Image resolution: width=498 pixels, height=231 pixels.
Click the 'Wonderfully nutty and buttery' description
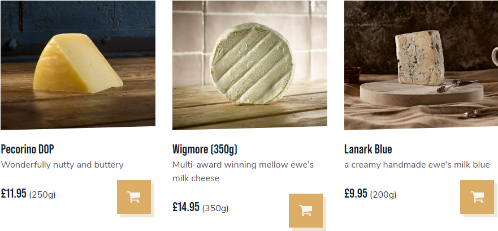coord(62,165)
